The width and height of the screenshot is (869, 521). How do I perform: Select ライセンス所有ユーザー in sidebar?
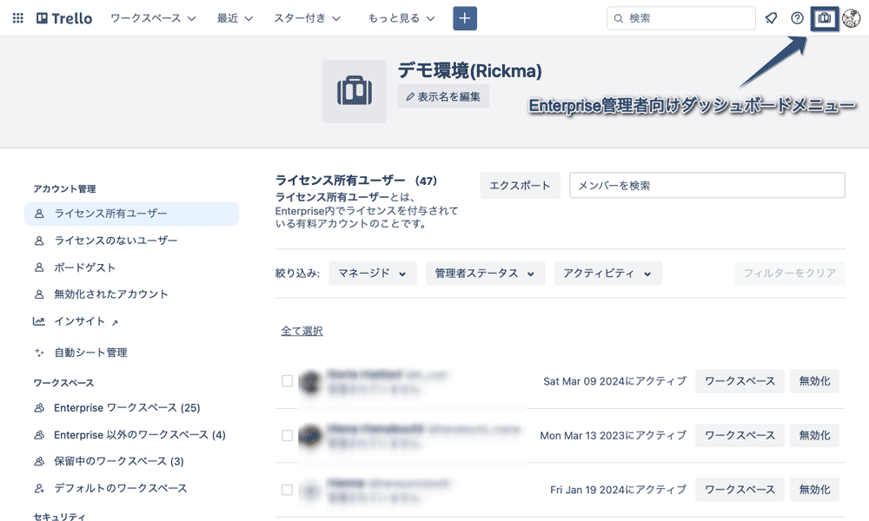click(132, 214)
